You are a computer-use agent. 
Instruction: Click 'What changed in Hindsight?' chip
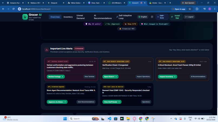pyautogui.click(x=154, y=24)
